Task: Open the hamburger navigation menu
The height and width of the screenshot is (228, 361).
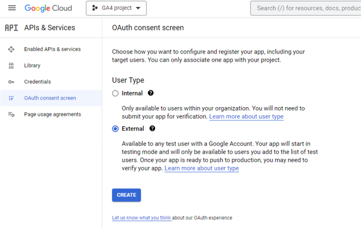Action: (x=12, y=8)
